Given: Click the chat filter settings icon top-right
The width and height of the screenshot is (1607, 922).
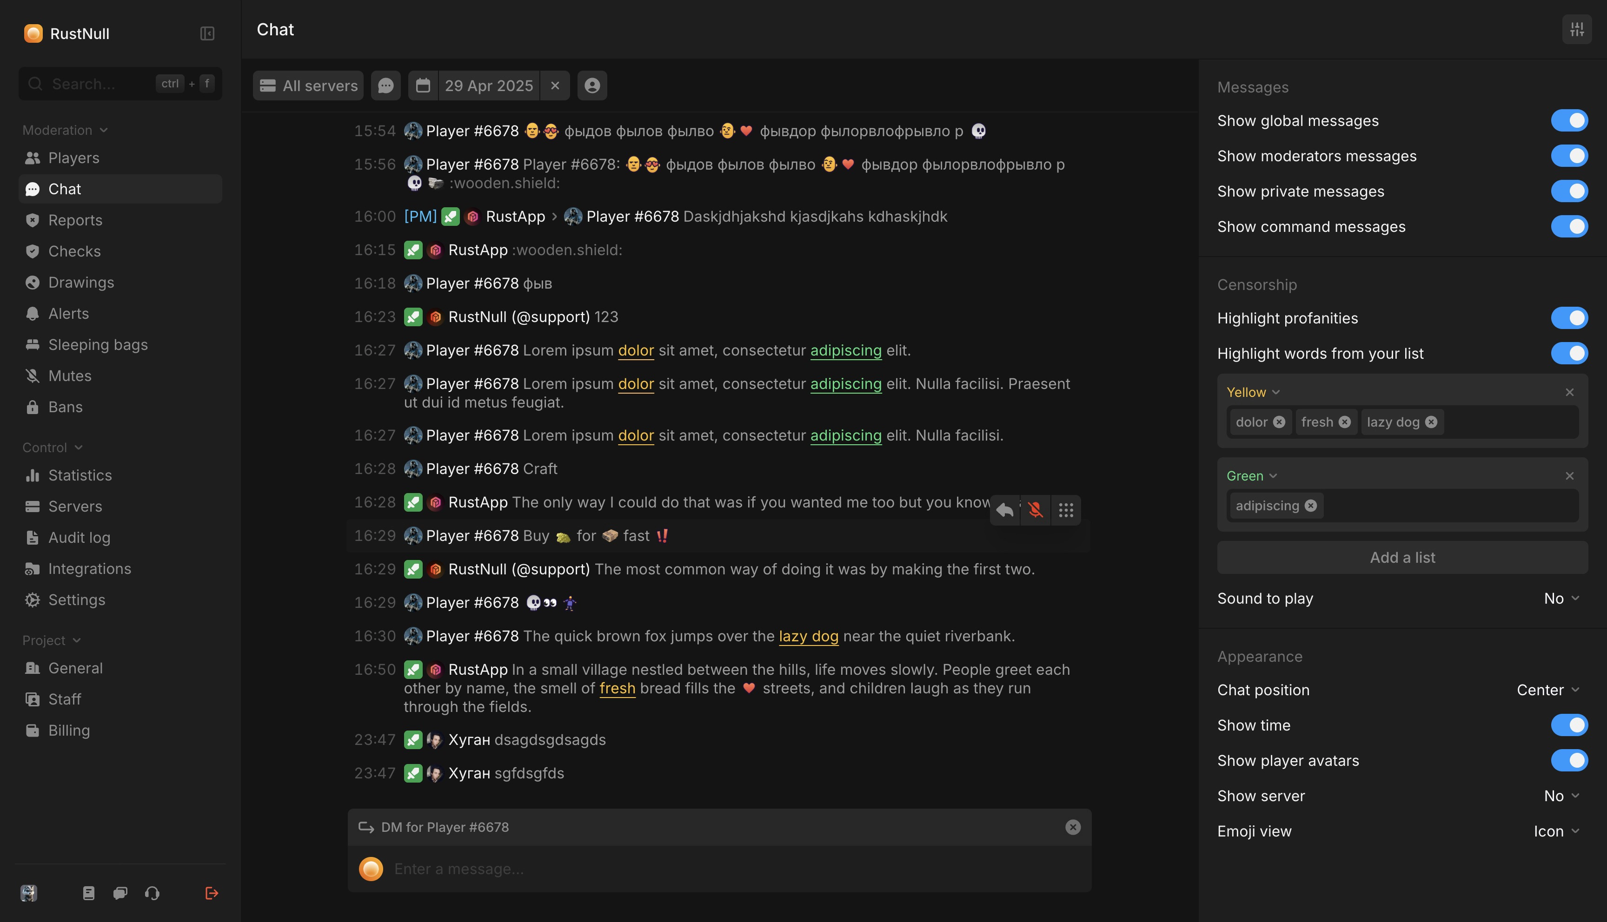Looking at the screenshot, I should coord(1577,30).
